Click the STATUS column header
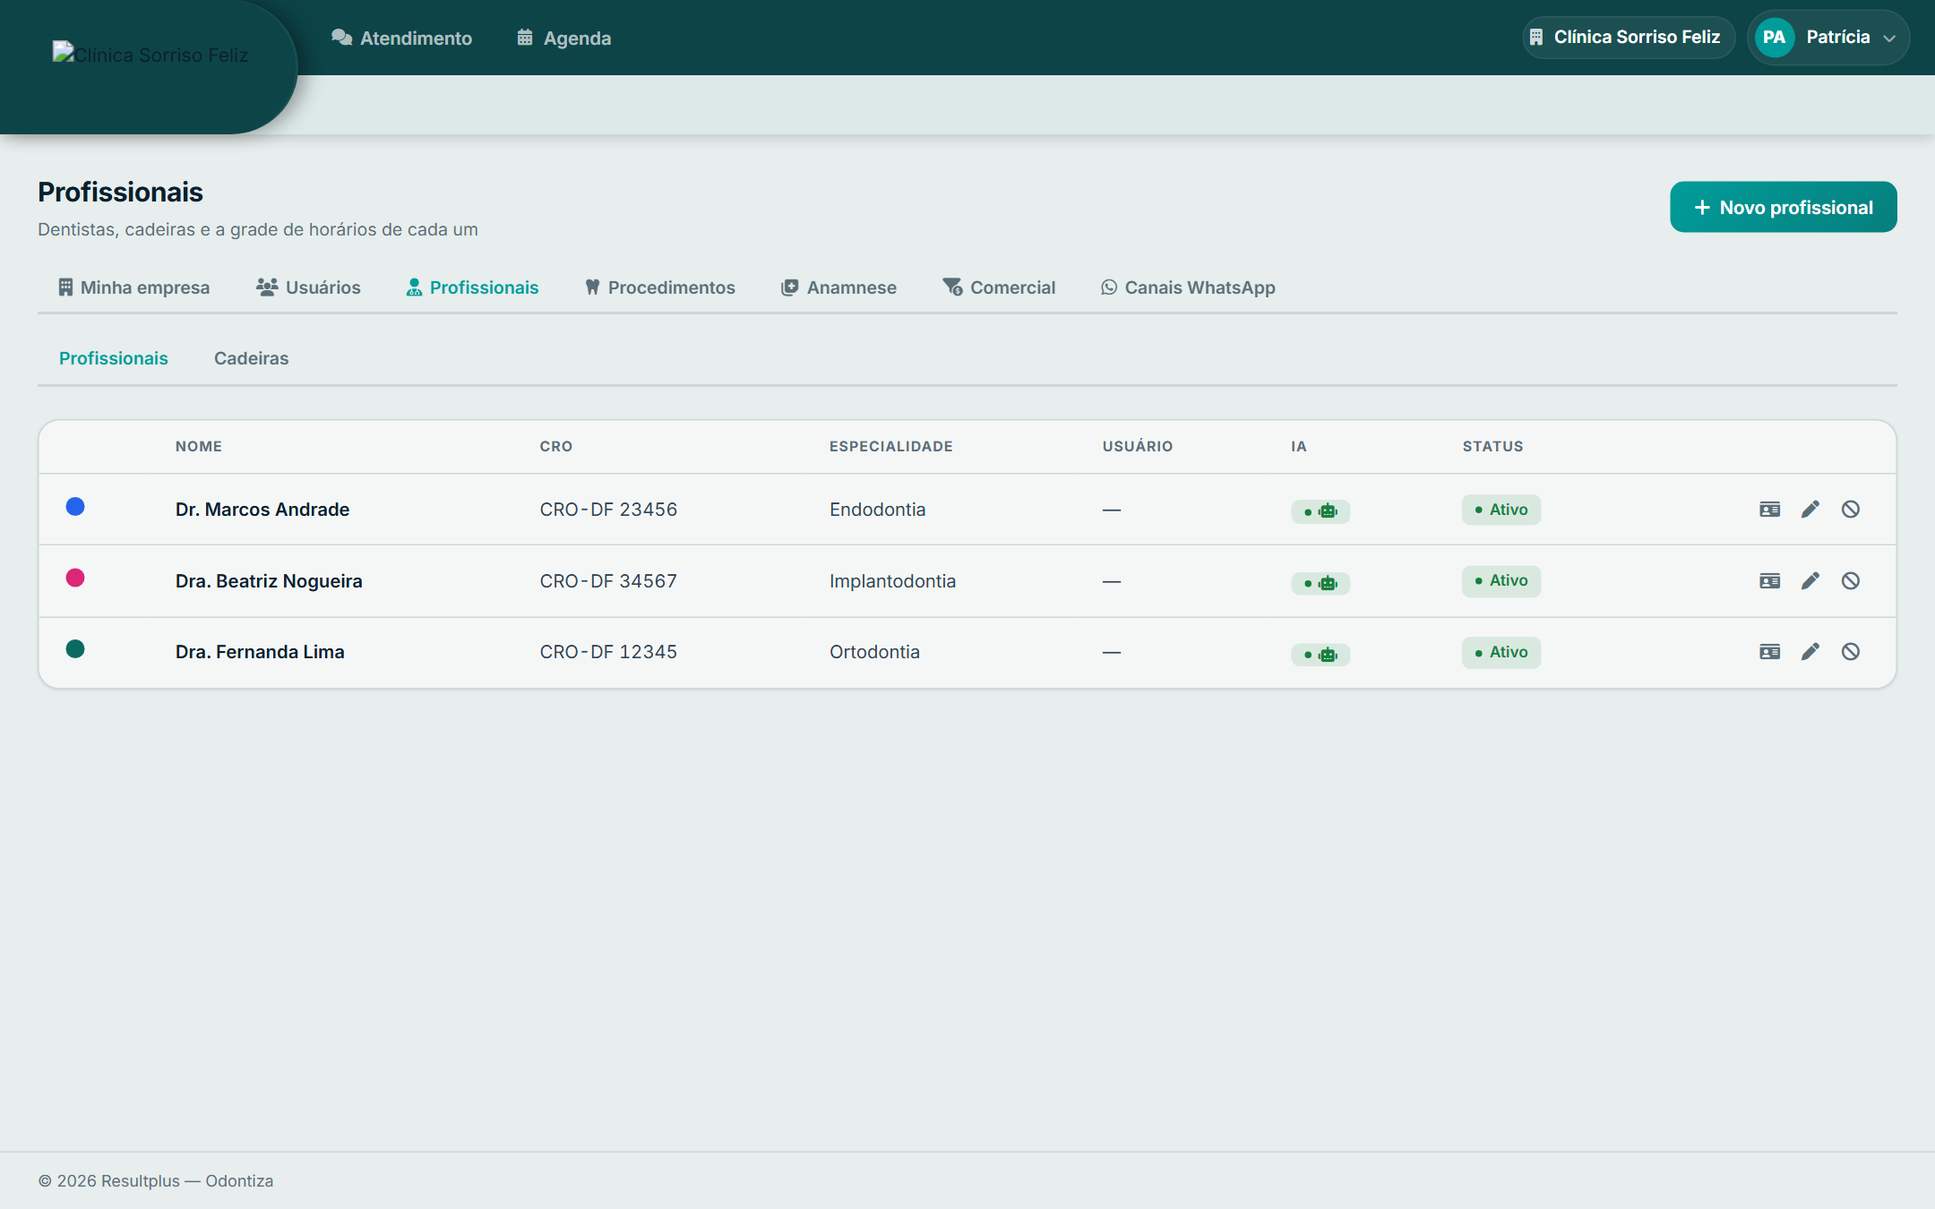The image size is (1935, 1209). click(1493, 446)
